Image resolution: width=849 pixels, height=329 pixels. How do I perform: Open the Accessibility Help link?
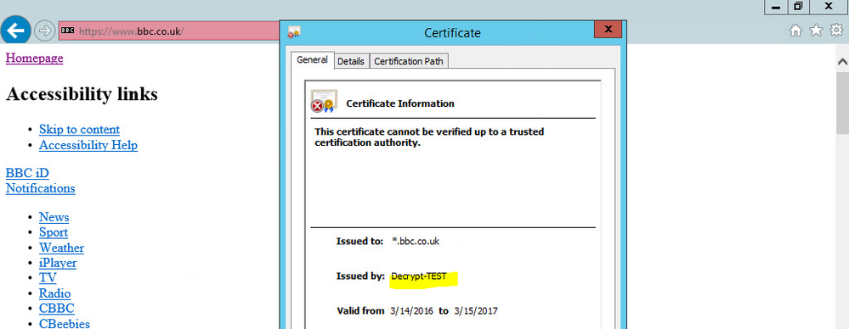point(88,145)
